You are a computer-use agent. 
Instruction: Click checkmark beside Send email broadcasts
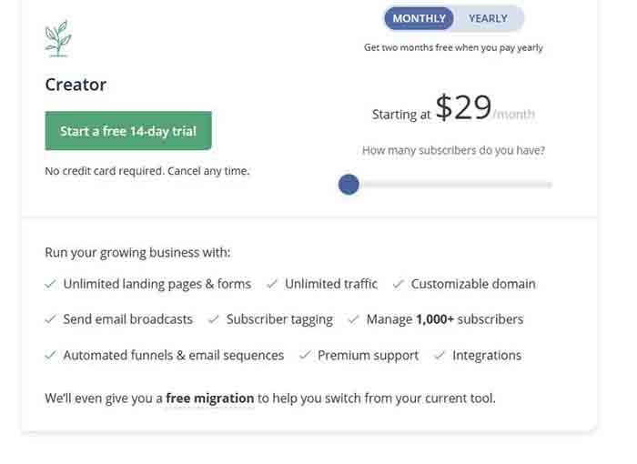point(50,319)
